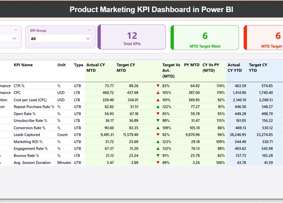Click the 38,246.95 Actual CY YTD value
283x203 pixels.
coord(238,135)
